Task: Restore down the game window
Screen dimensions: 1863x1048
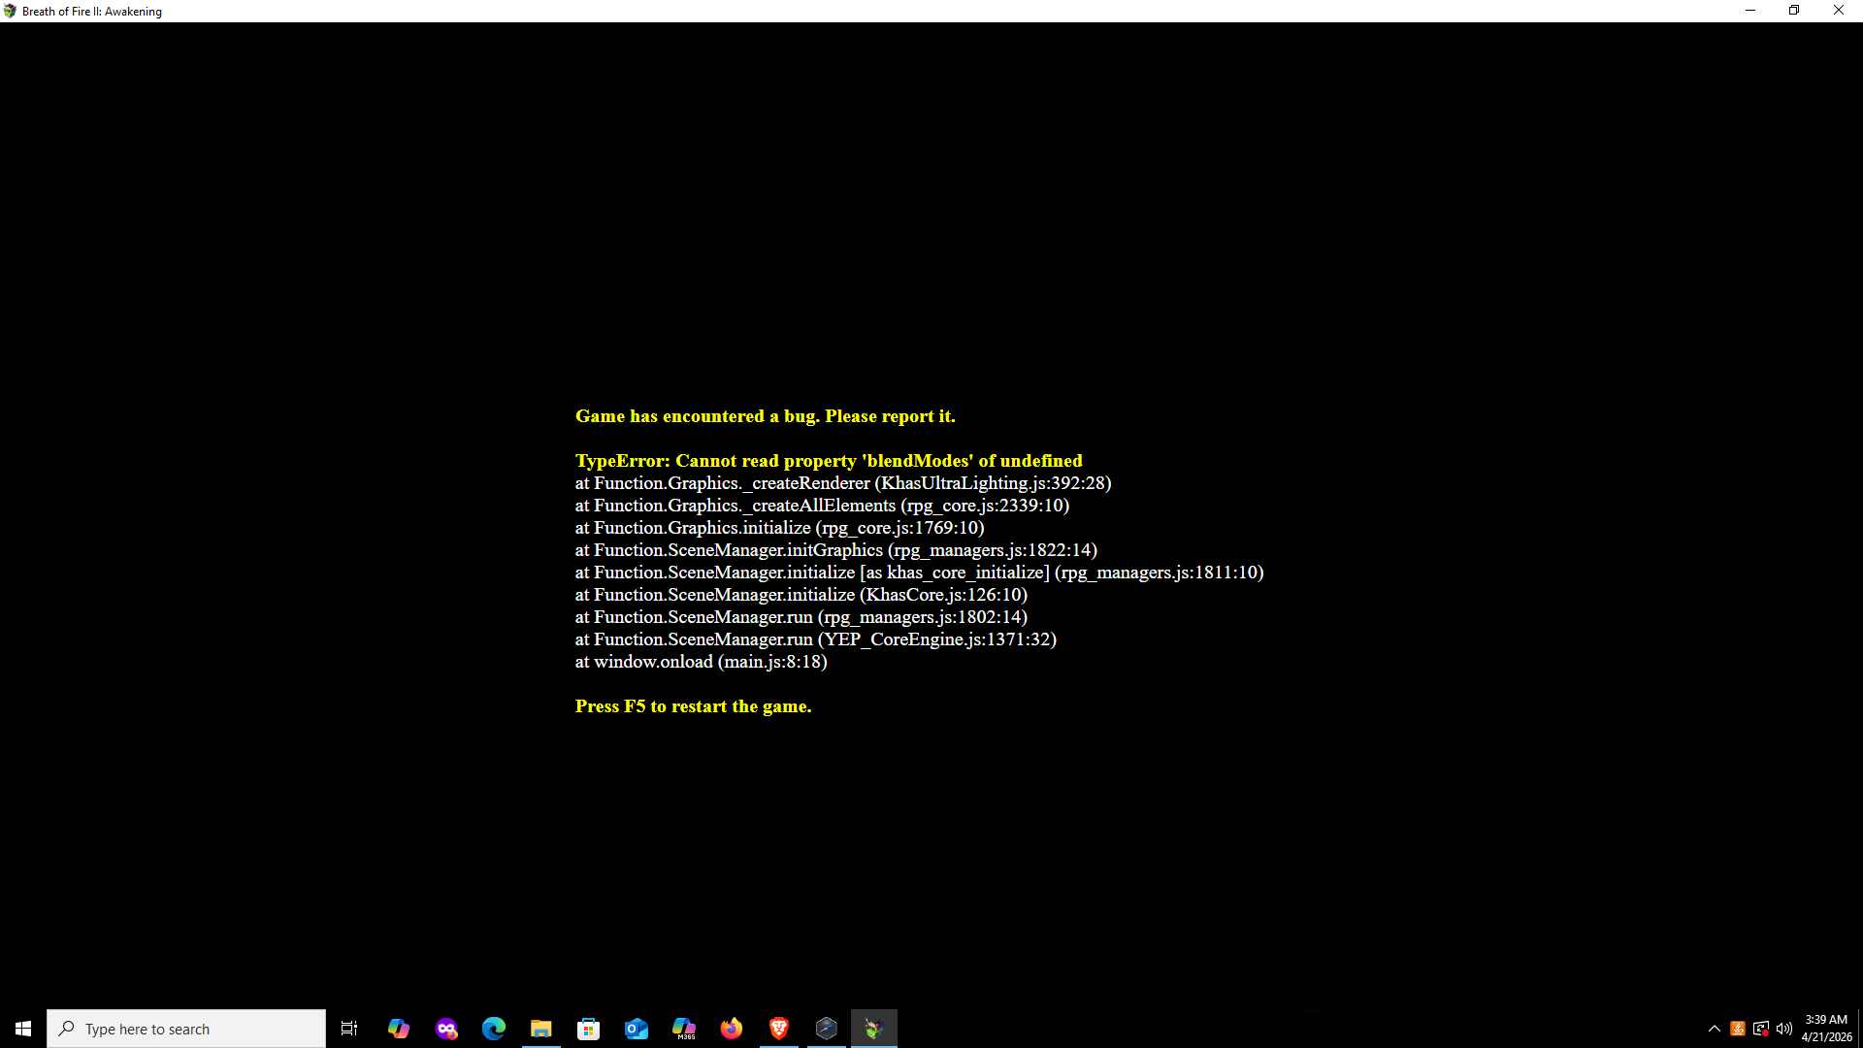Action: (x=1794, y=11)
